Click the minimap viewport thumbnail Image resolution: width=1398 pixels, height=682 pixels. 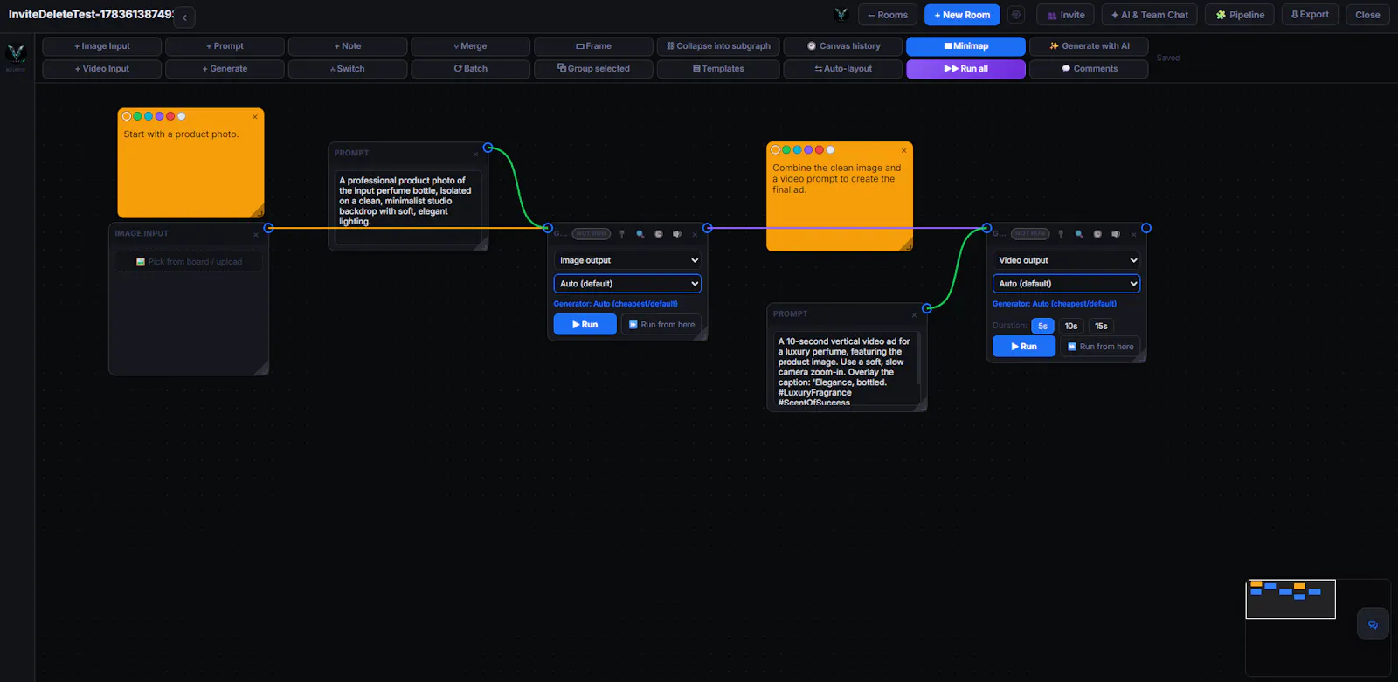[1291, 599]
